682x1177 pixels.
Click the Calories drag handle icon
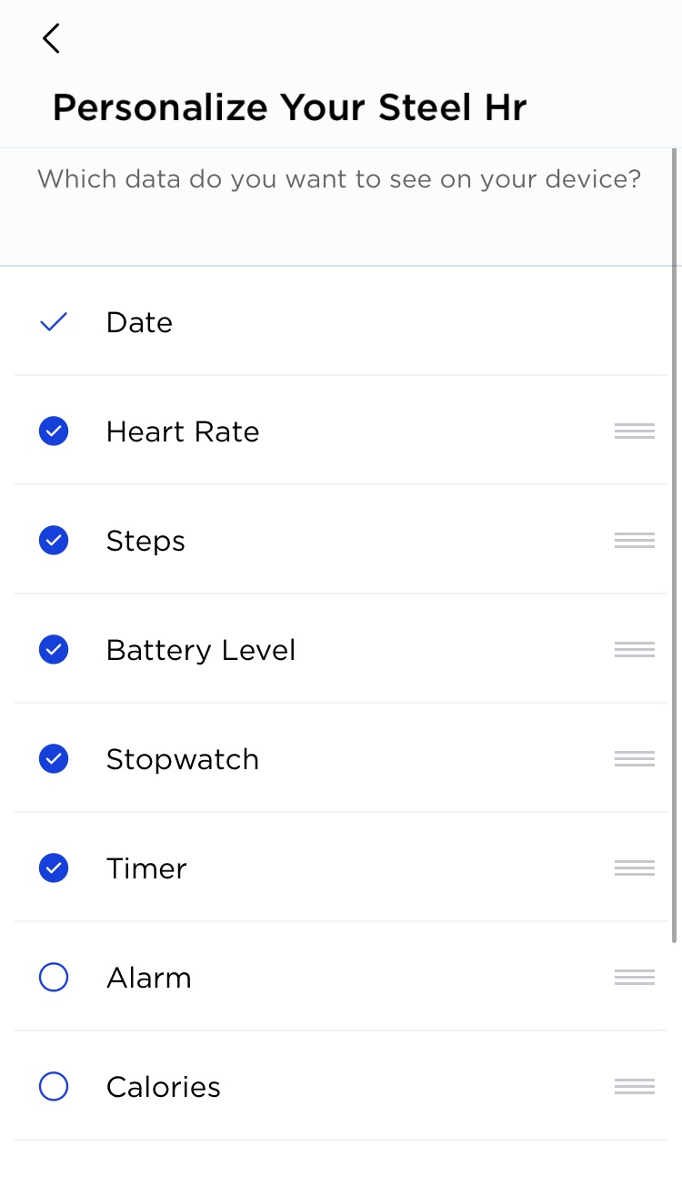click(x=634, y=1087)
